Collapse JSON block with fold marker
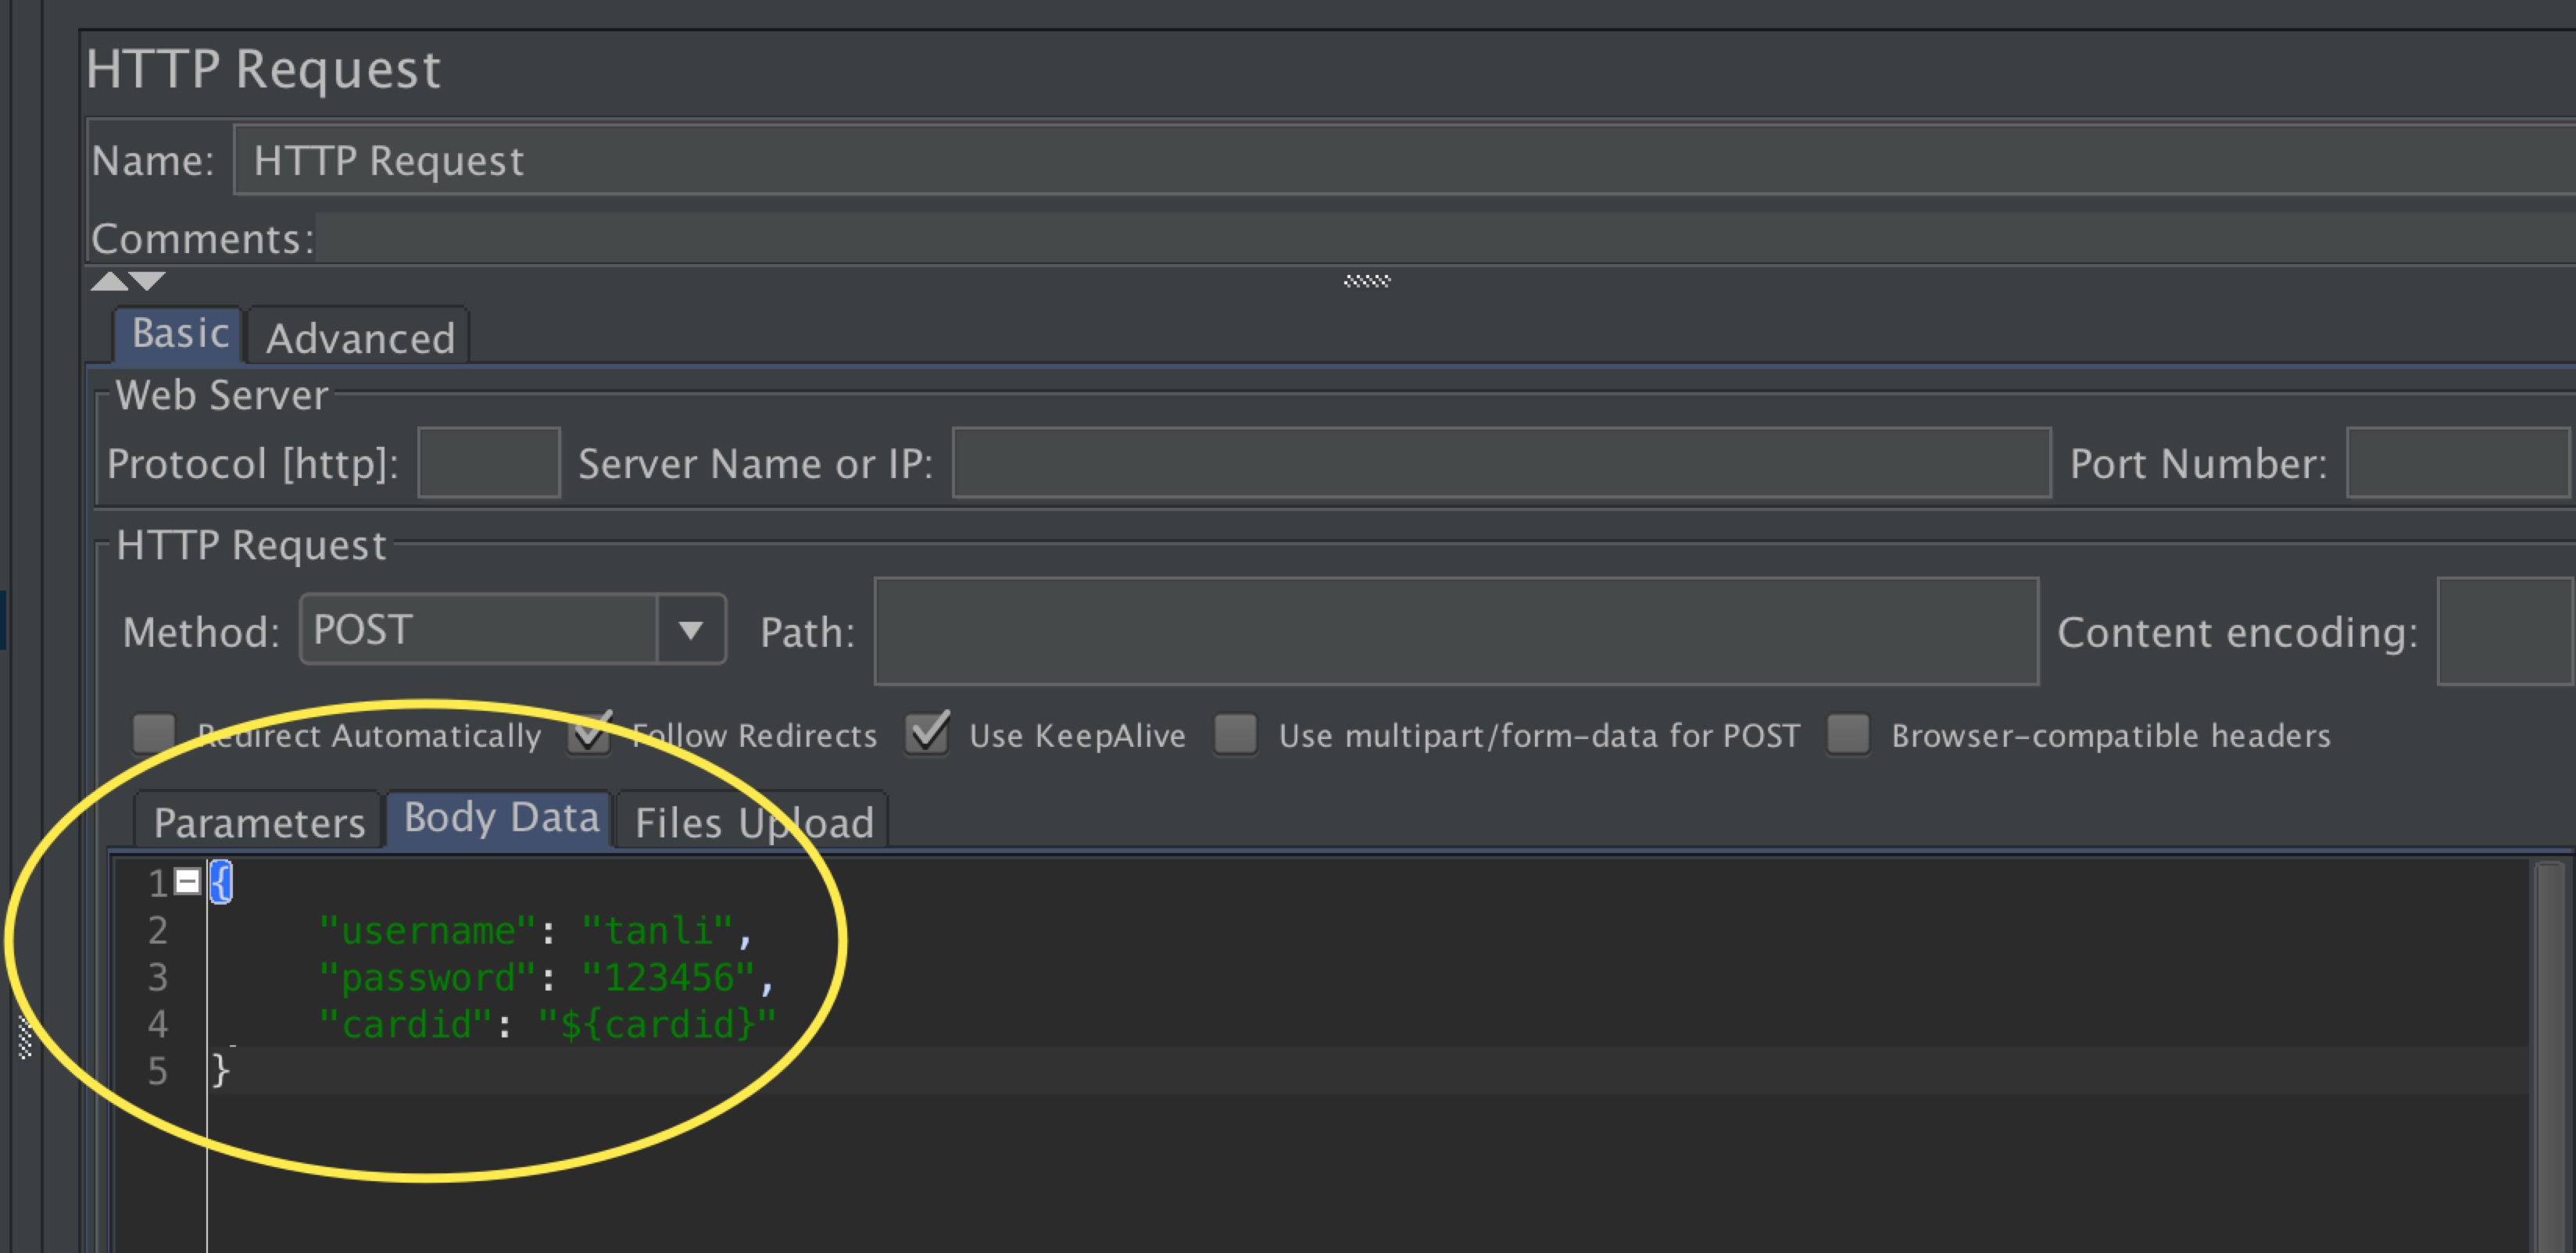The width and height of the screenshot is (2576, 1253). tap(187, 881)
